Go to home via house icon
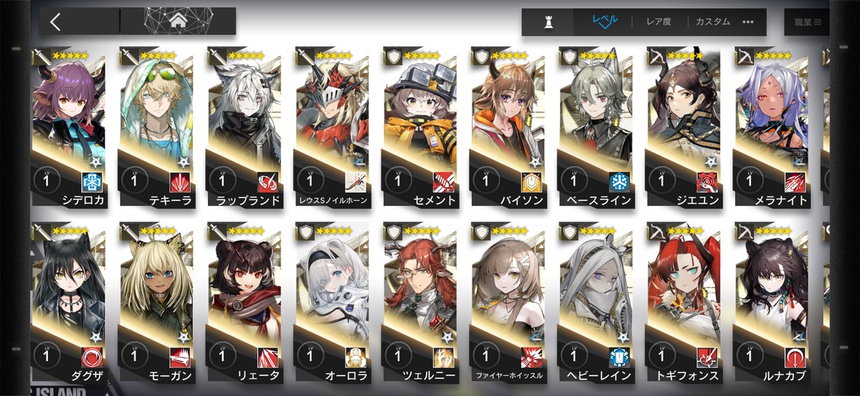860x396 pixels. [178, 22]
